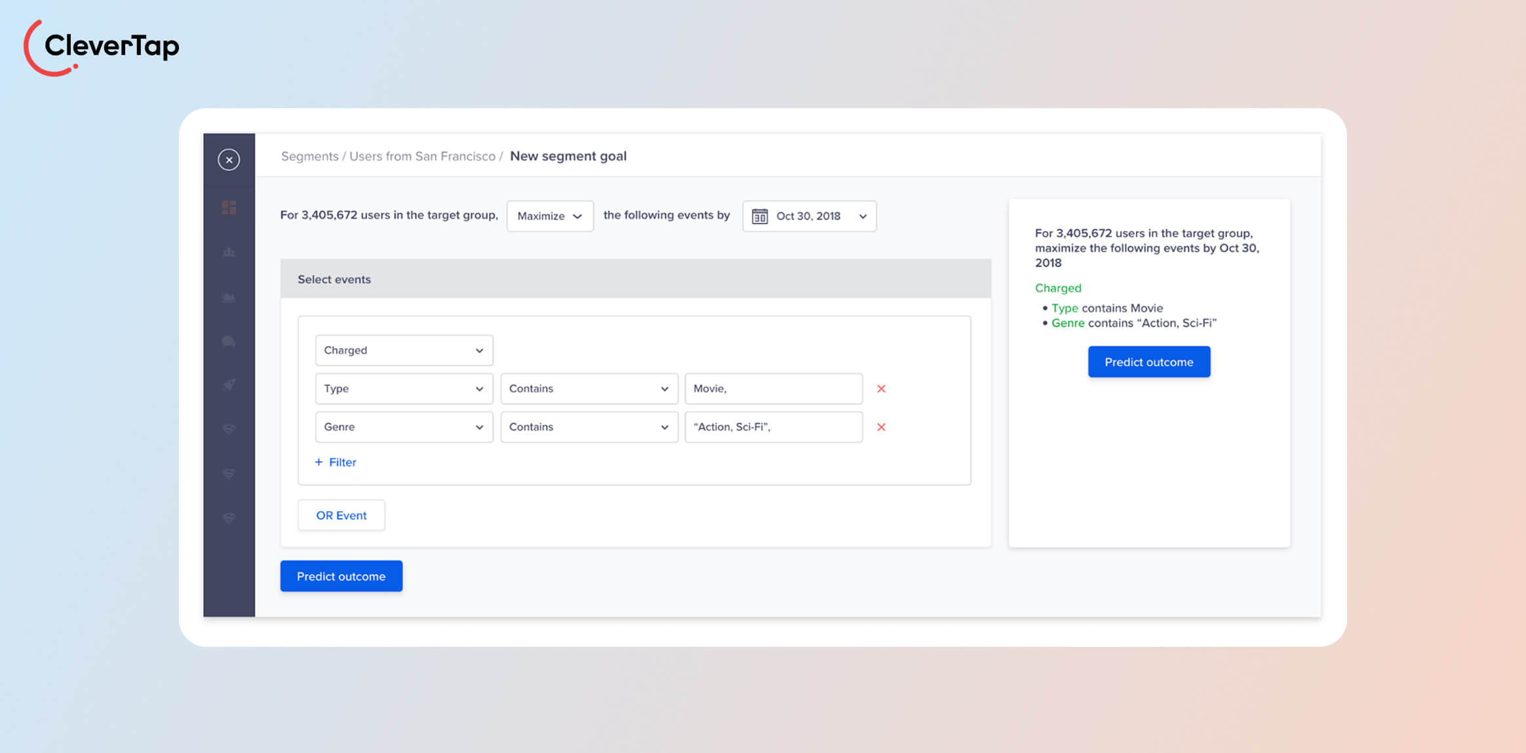Expand the Charged event selector
Viewport: 1526px width, 753px height.
click(403, 350)
